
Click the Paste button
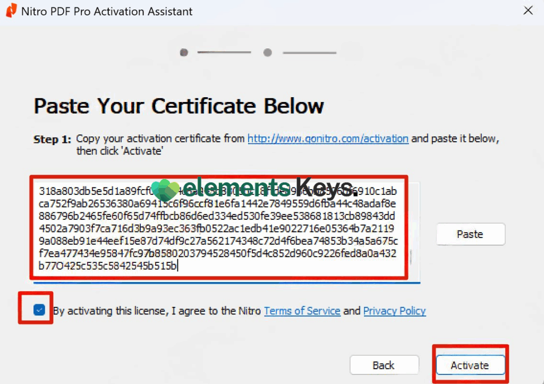pos(470,234)
